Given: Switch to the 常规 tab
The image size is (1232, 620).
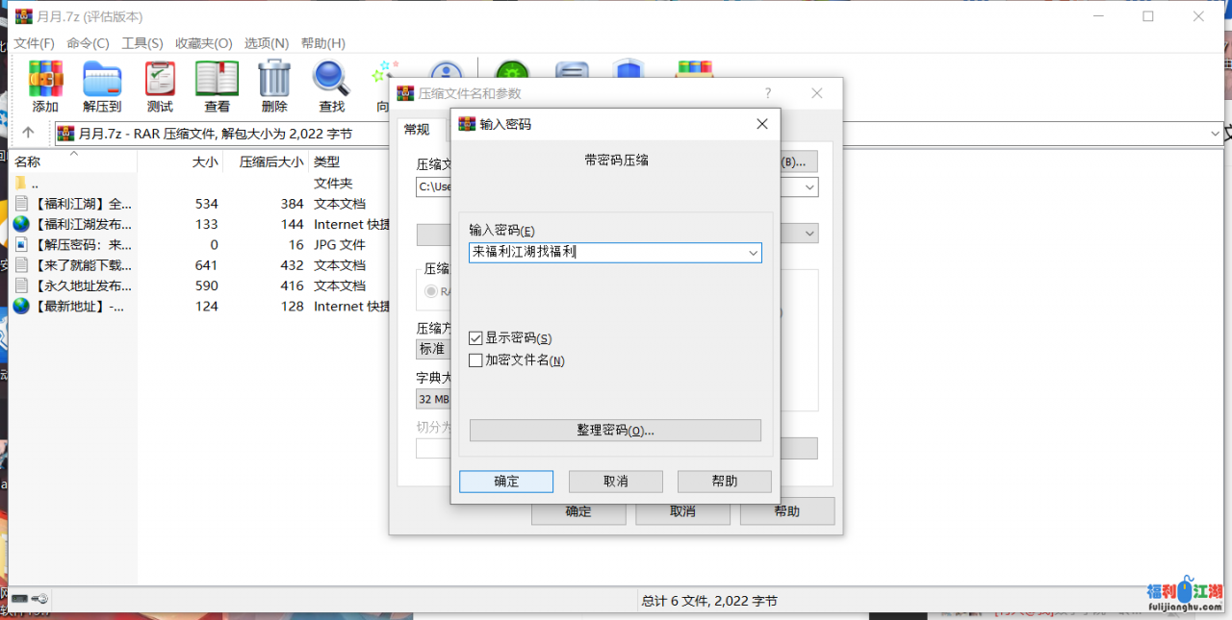Looking at the screenshot, I should click(x=417, y=130).
